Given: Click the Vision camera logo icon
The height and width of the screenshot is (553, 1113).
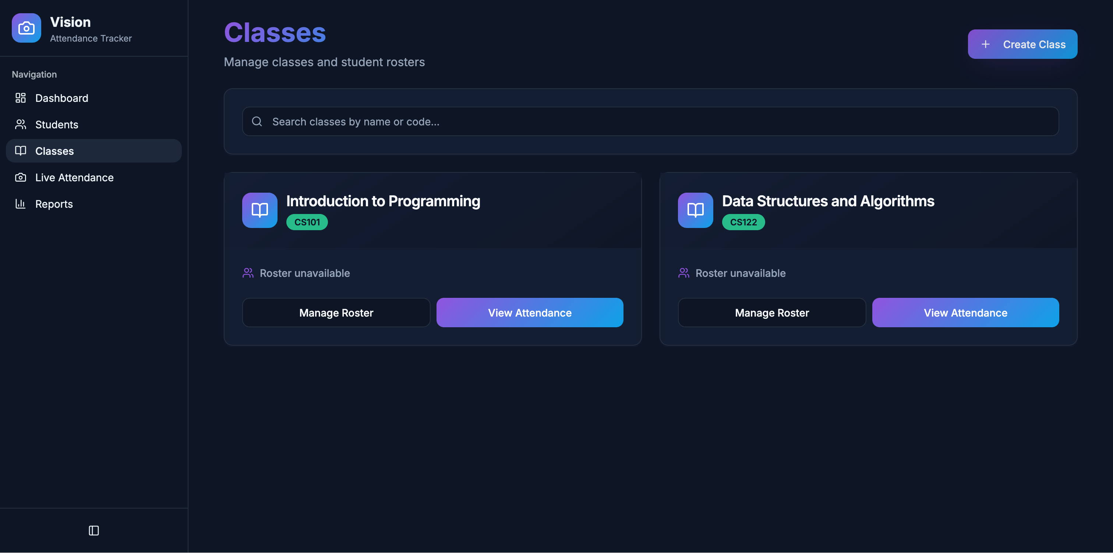Looking at the screenshot, I should point(26,28).
